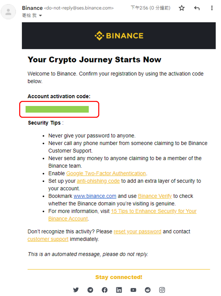Open Binance LinkedIn icon
Viewport: 221px width, 296px height.
[x=119, y=290]
